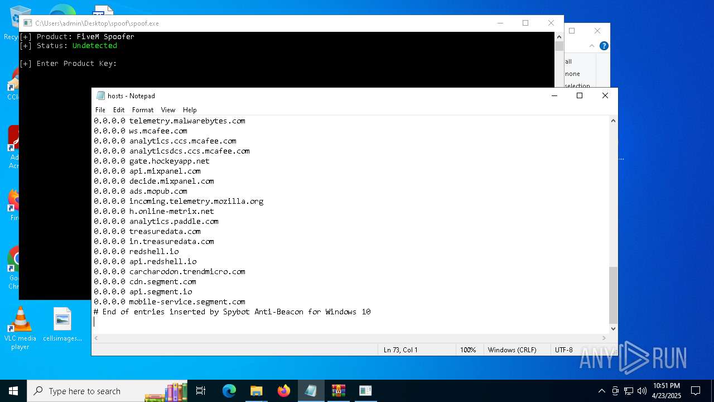
Task: Minimize the Notepad window
Action: 554,95
